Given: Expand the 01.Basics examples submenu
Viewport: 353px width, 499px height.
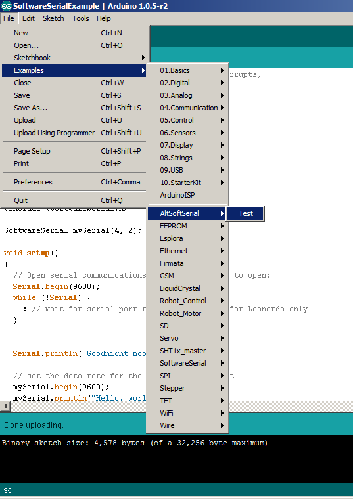Looking at the screenshot, I should 188,70.
